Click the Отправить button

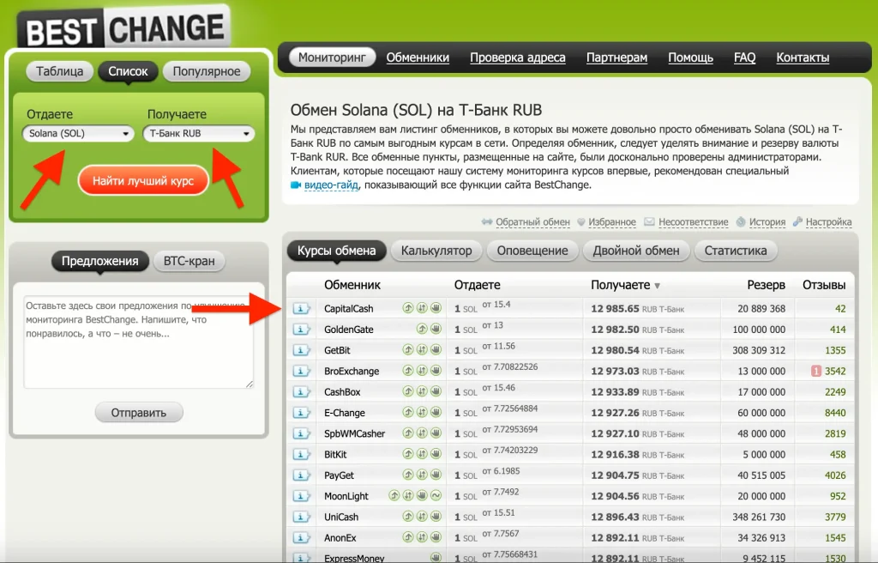(x=139, y=413)
